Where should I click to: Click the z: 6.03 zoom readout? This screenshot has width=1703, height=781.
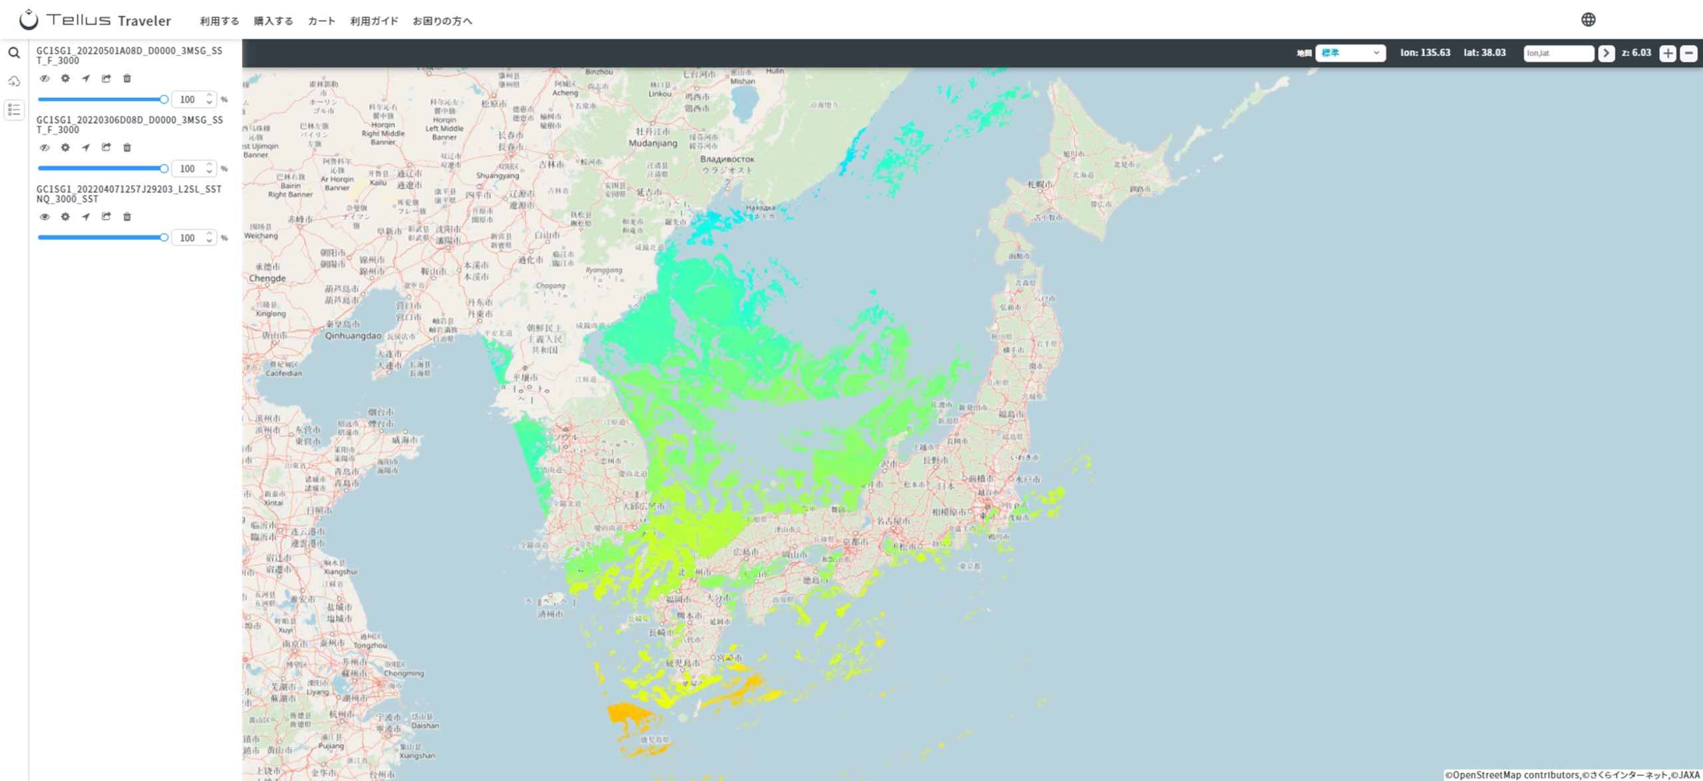1636,53
